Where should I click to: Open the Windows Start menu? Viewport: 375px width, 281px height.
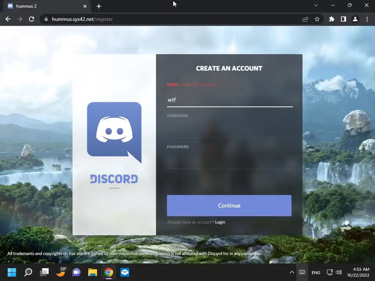click(12, 272)
